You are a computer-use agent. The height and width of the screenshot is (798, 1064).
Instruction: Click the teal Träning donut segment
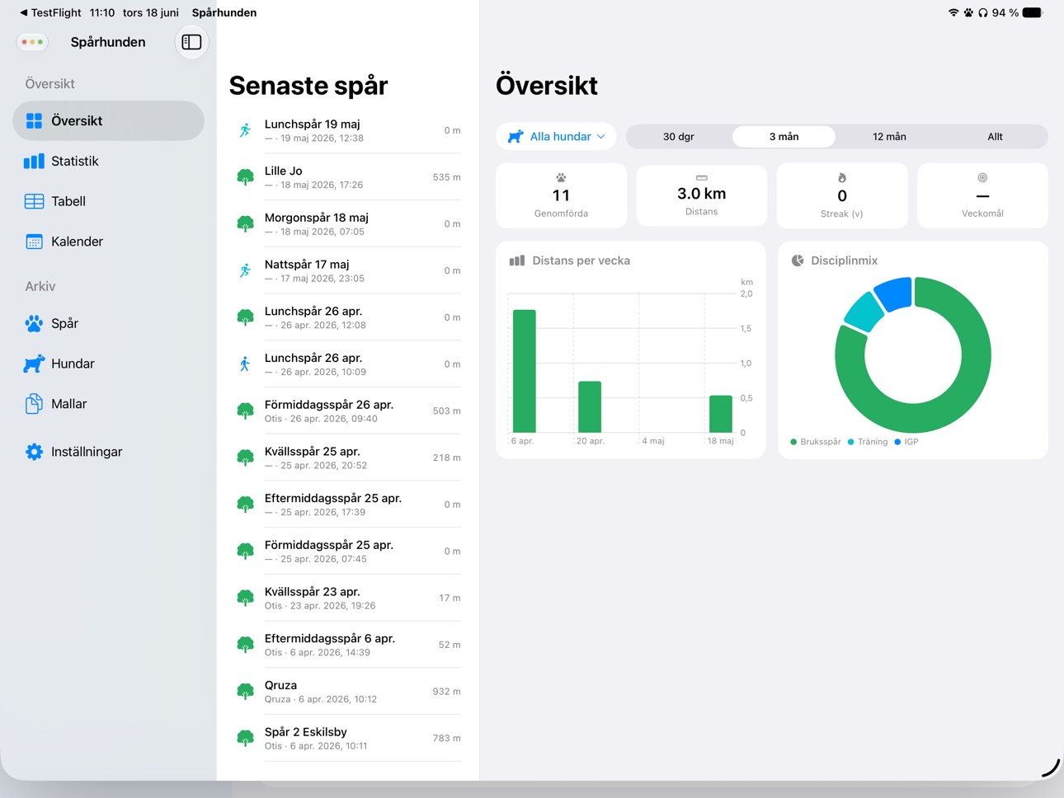tap(863, 312)
